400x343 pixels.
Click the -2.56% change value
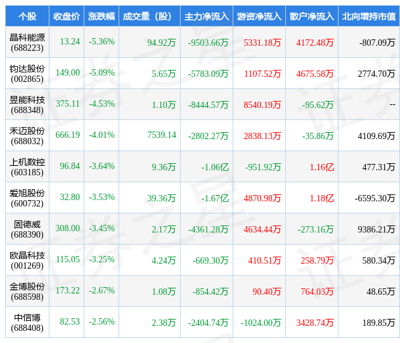(x=102, y=322)
